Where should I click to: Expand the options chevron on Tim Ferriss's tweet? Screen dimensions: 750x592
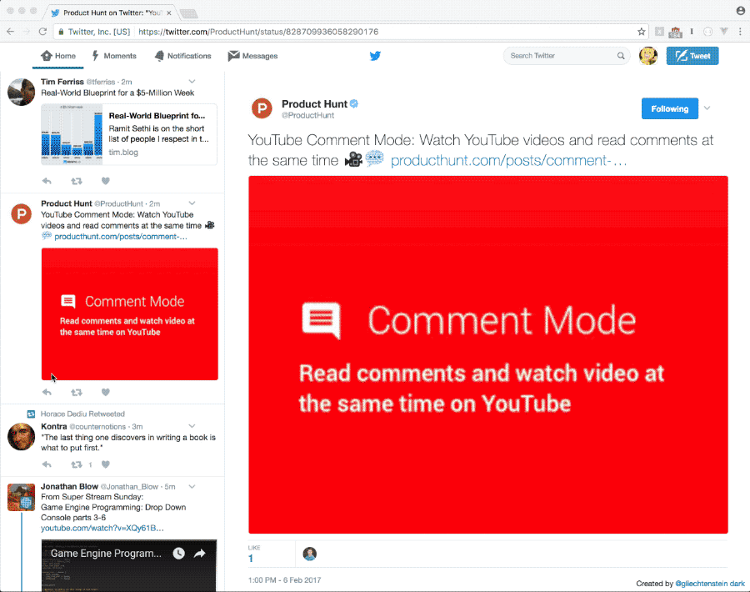(192, 82)
